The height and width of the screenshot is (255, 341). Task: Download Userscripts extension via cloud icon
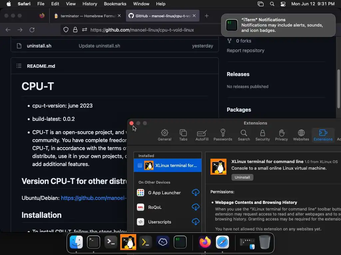click(x=195, y=221)
